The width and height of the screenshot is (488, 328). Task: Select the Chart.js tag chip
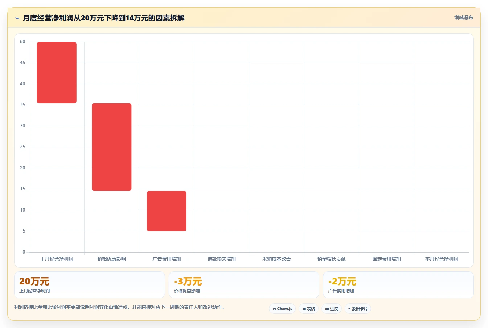[282, 309]
